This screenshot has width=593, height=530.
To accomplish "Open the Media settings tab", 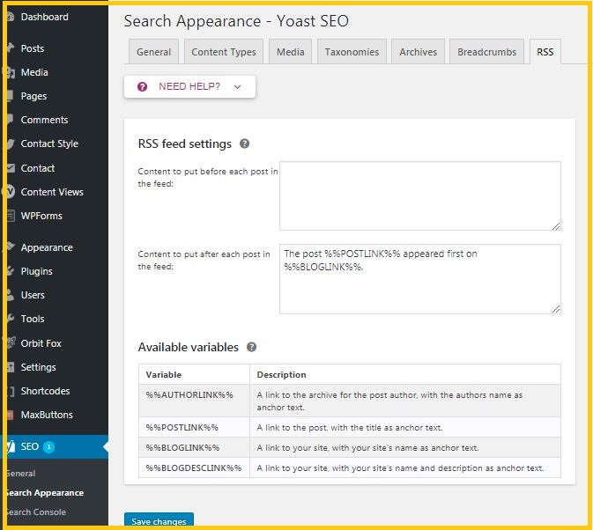I will pos(290,52).
